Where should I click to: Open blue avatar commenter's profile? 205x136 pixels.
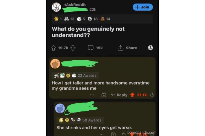(60, 109)
